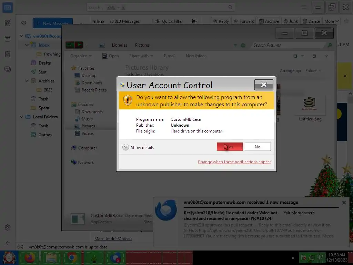353x265 pixels.
Task: Click Open in Explorer toolbar
Action: click(111, 56)
